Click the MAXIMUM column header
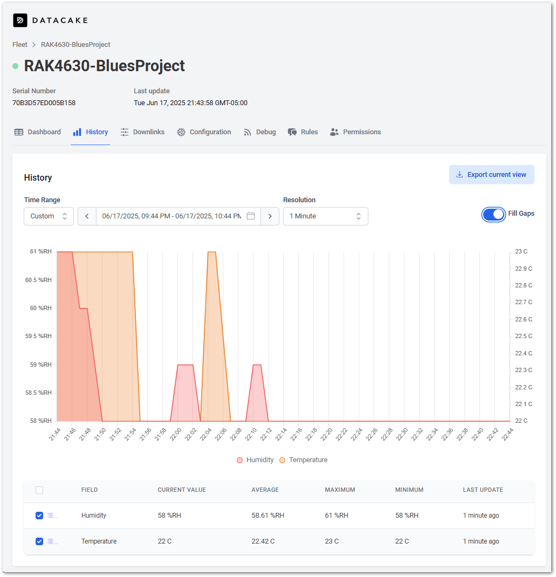Screen dimensions: 556x577 click(x=340, y=490)
